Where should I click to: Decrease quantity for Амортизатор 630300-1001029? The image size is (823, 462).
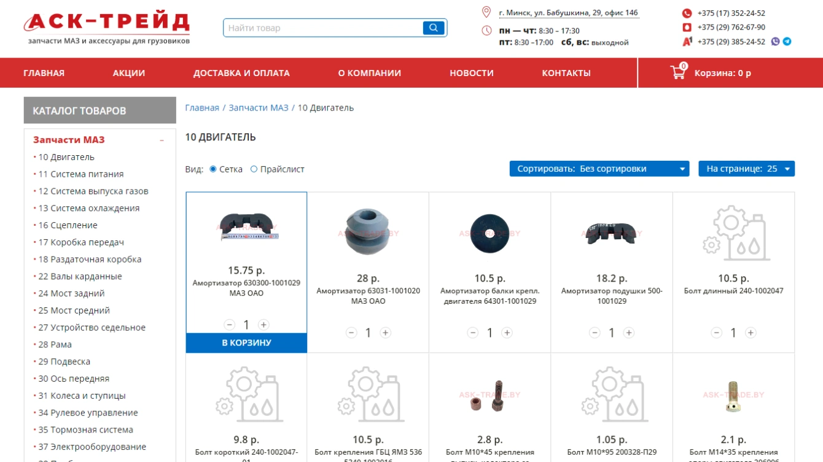pos(230,325)
